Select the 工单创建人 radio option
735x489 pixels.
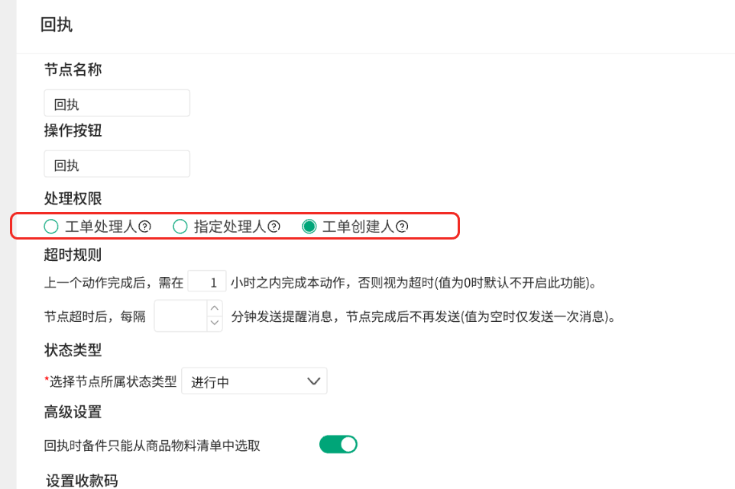tap(309, 227)
